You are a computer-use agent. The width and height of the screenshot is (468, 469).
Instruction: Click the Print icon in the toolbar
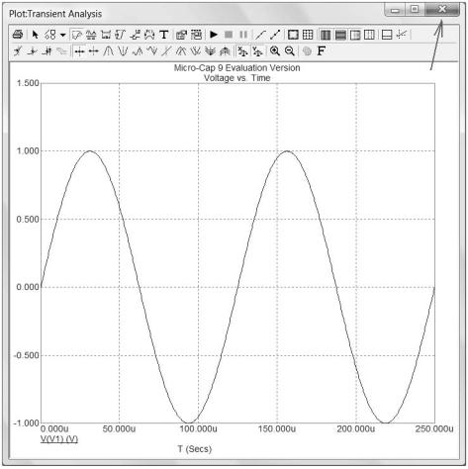[18, 35]
